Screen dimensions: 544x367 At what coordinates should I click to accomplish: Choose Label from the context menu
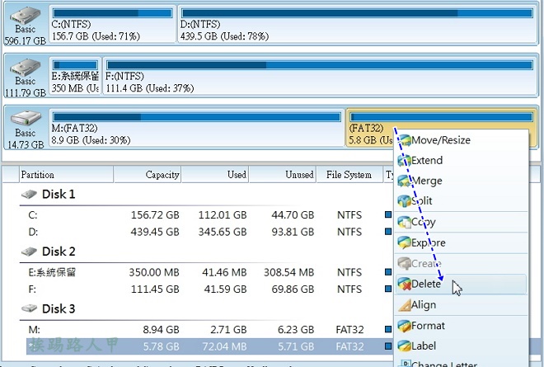pos(461,346)
